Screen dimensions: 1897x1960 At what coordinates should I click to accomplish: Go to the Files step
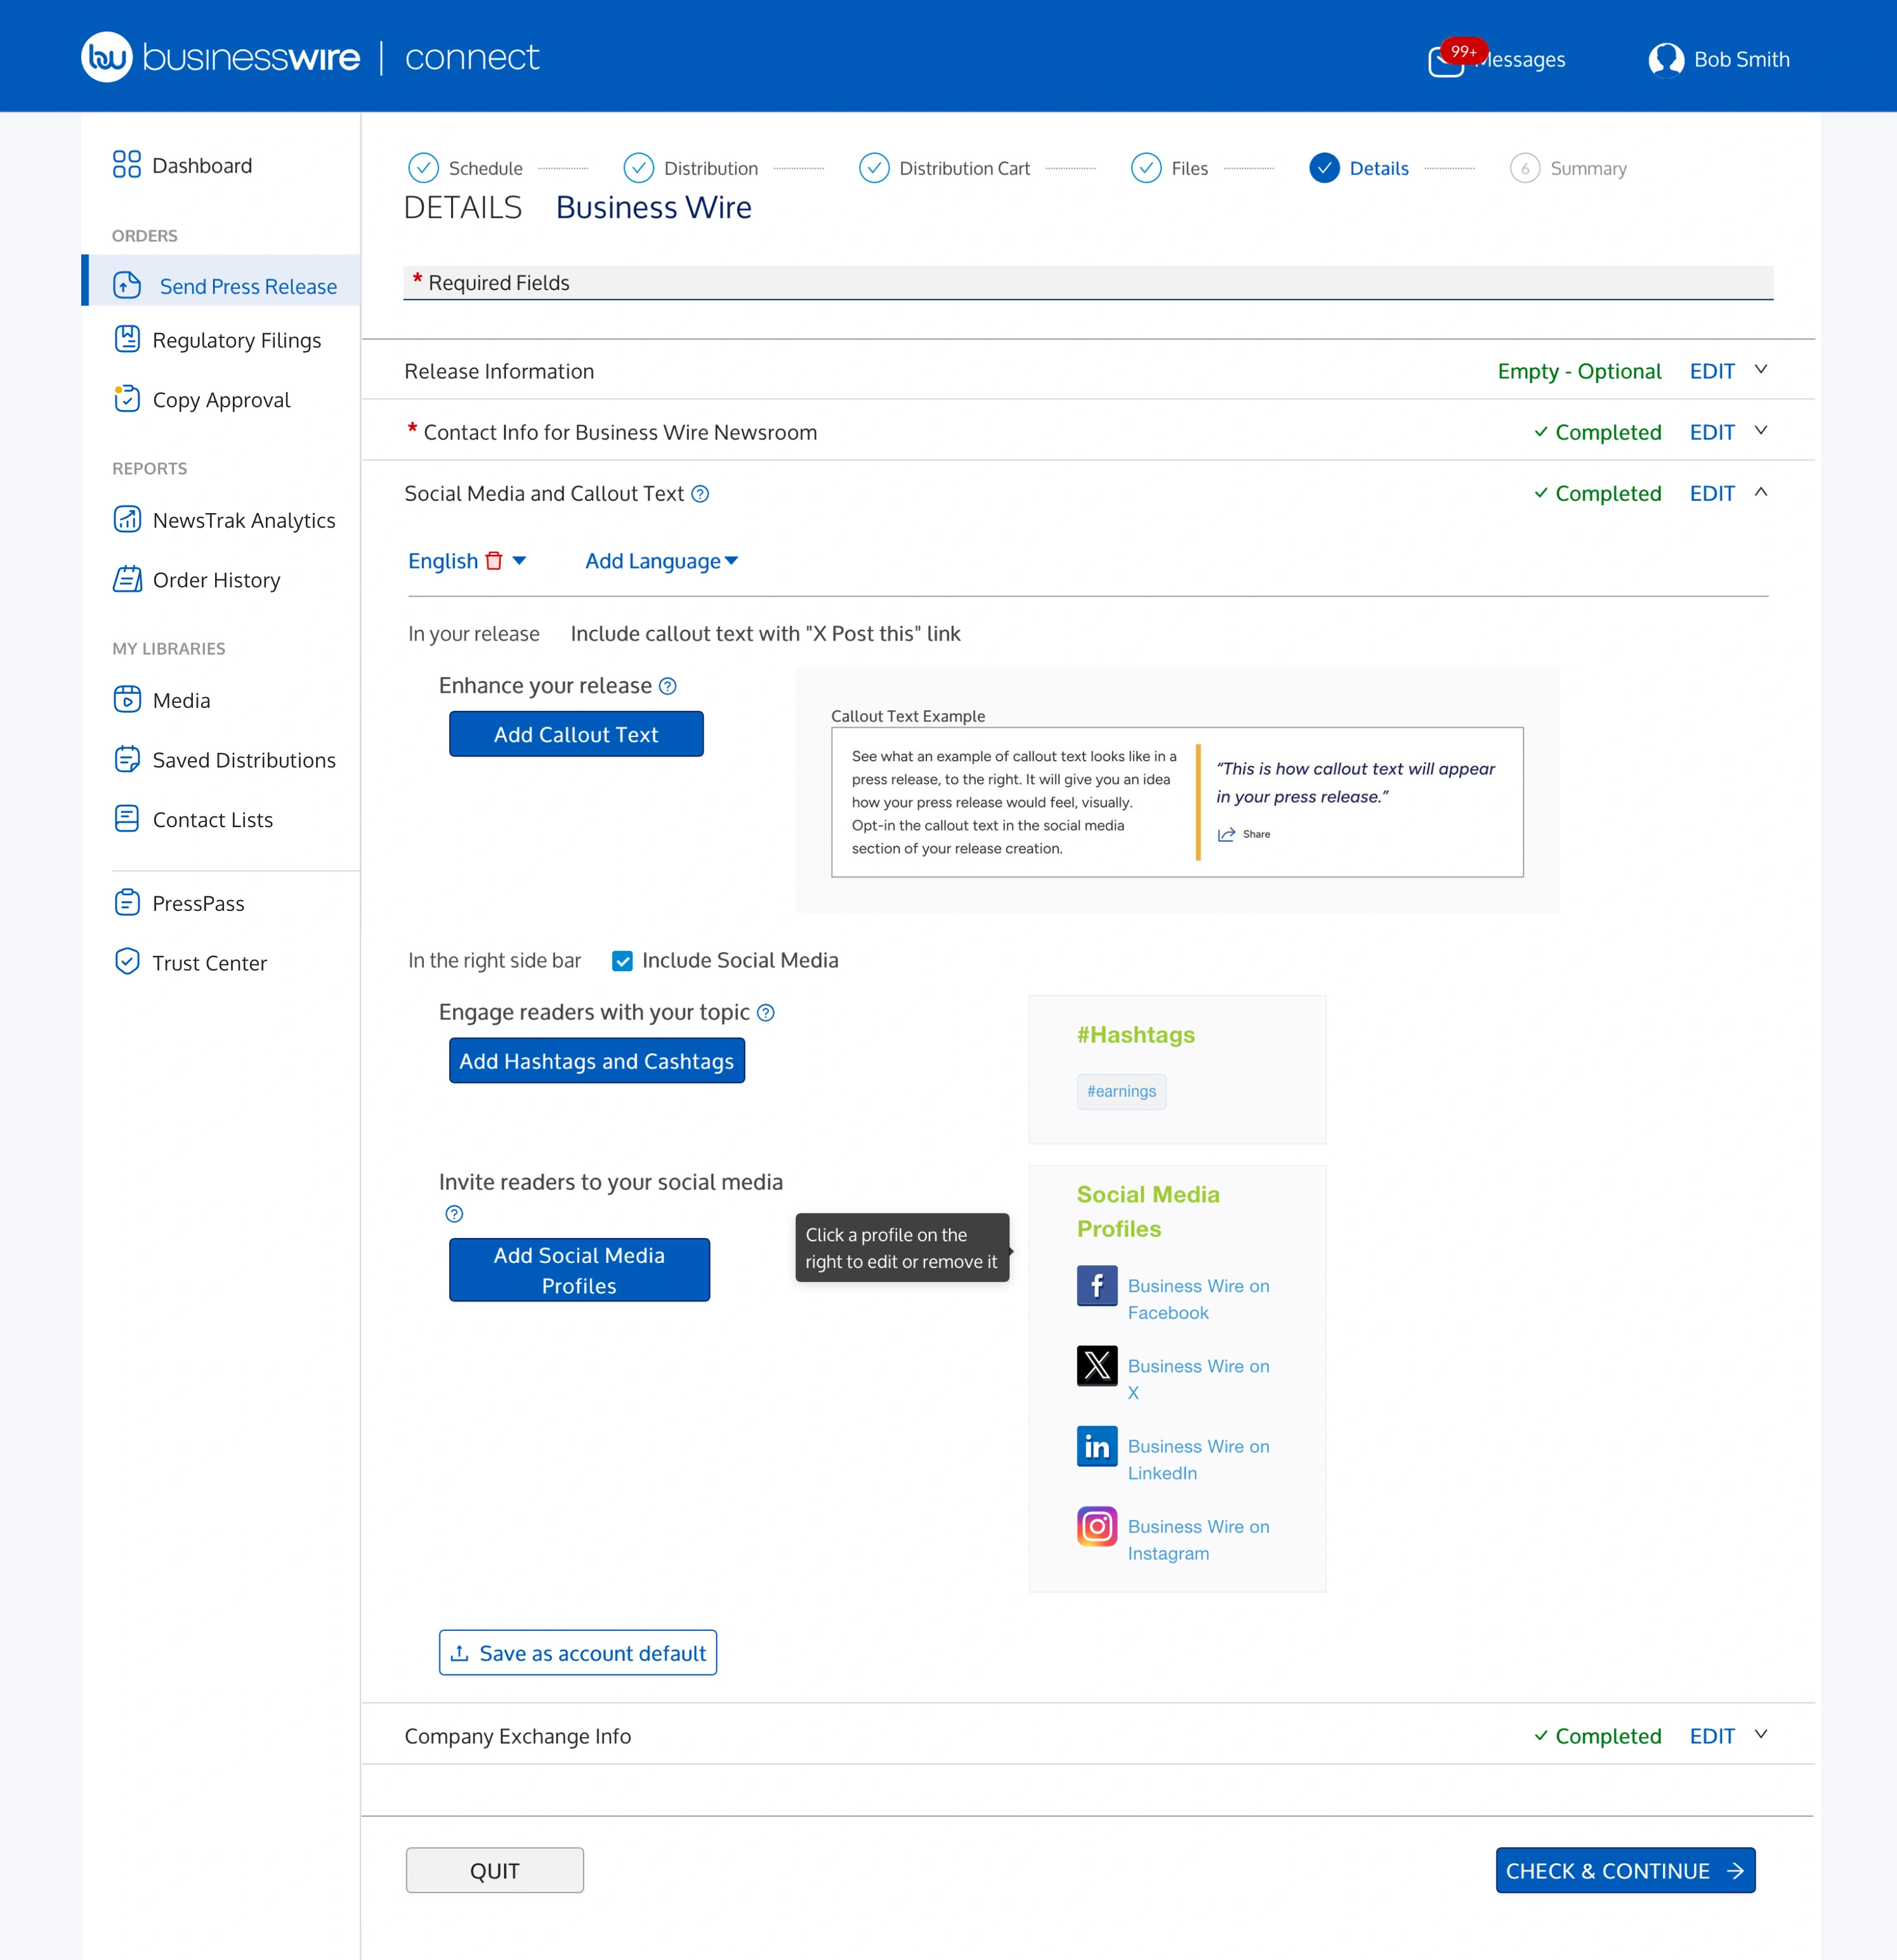[x=1169, y=168]
